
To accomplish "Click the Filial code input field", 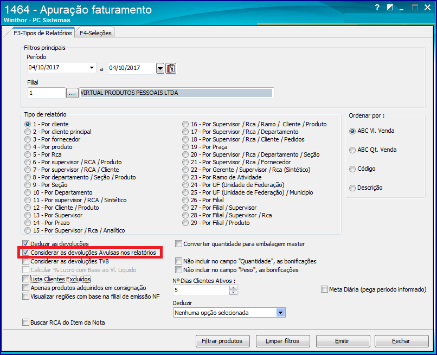I will (46, 93).
